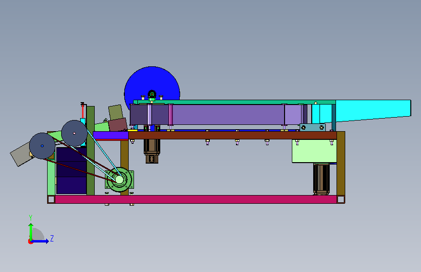The image size is (421, 272).
Task: Select the brown horizontal table beam
Action: pyautogui.click(x=233, y=135)
